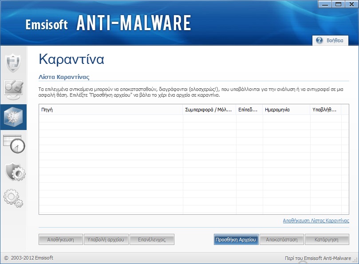
Task: Click the Υποβολή αρχείου button
Action: 106,240
